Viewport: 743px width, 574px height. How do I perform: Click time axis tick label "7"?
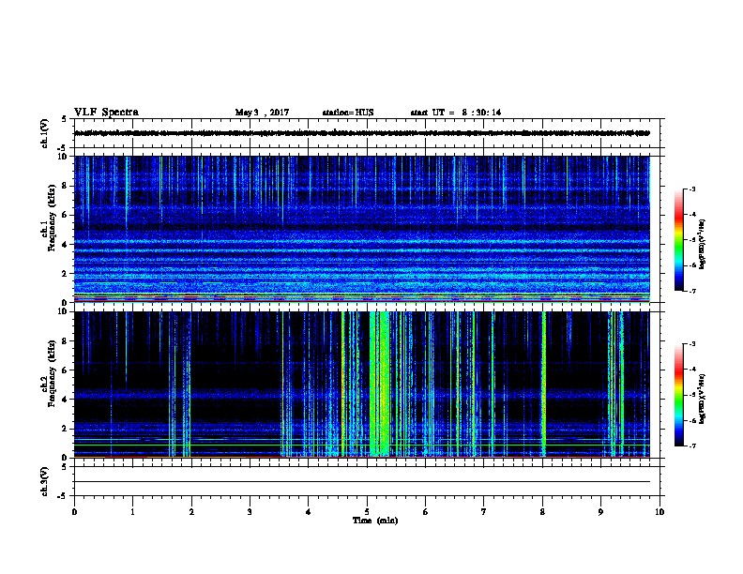click(484, 512)
